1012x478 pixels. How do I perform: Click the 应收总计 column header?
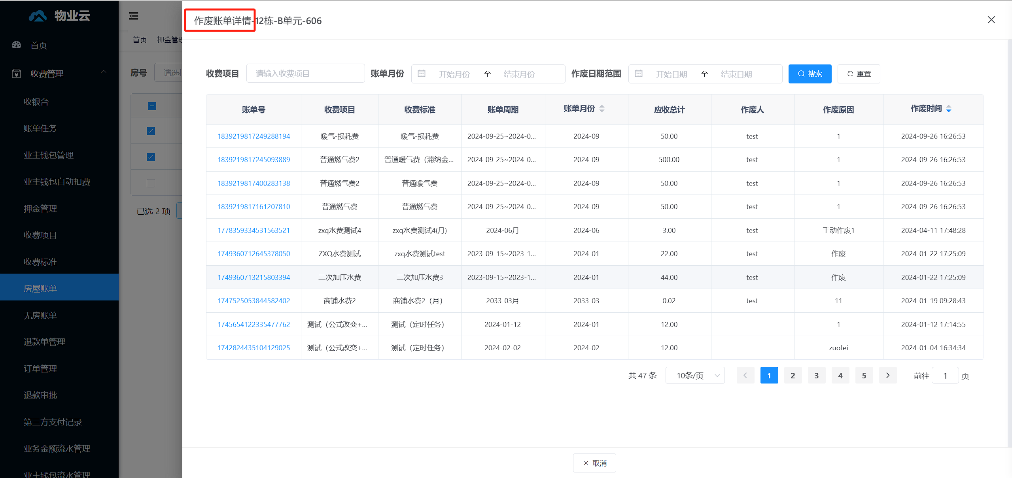[x=669, y=110]
